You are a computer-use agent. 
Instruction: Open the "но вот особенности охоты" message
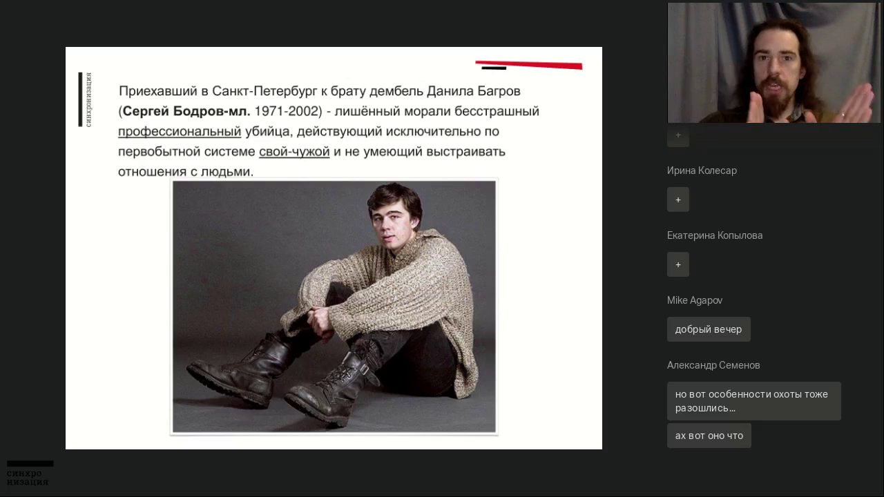(753, 401)
